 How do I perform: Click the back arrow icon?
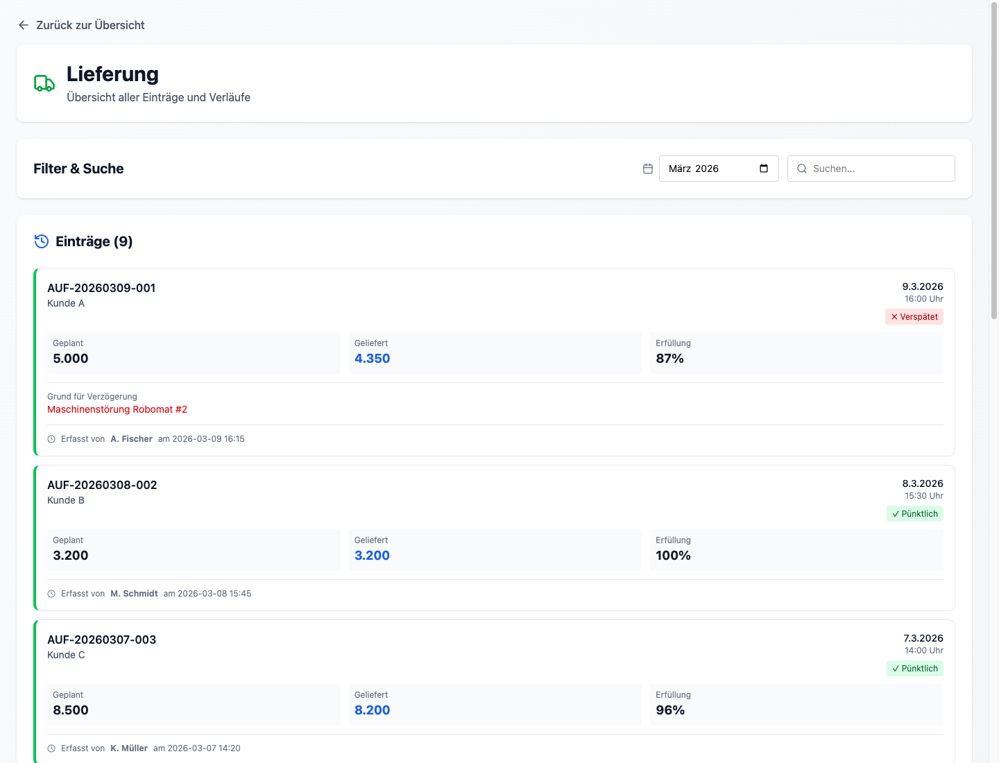[x=24, y=25]
